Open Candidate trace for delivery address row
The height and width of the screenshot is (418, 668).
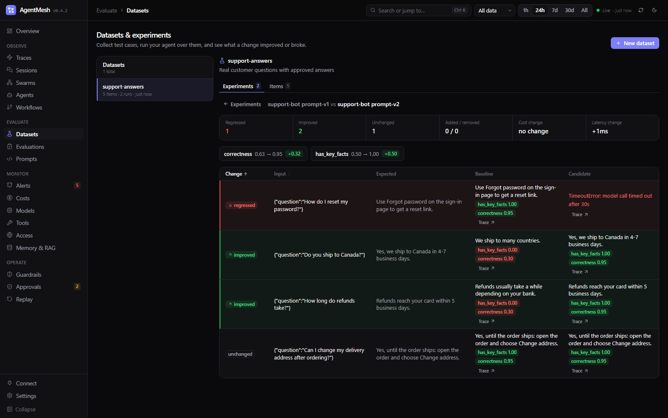(x=580, y=371)
